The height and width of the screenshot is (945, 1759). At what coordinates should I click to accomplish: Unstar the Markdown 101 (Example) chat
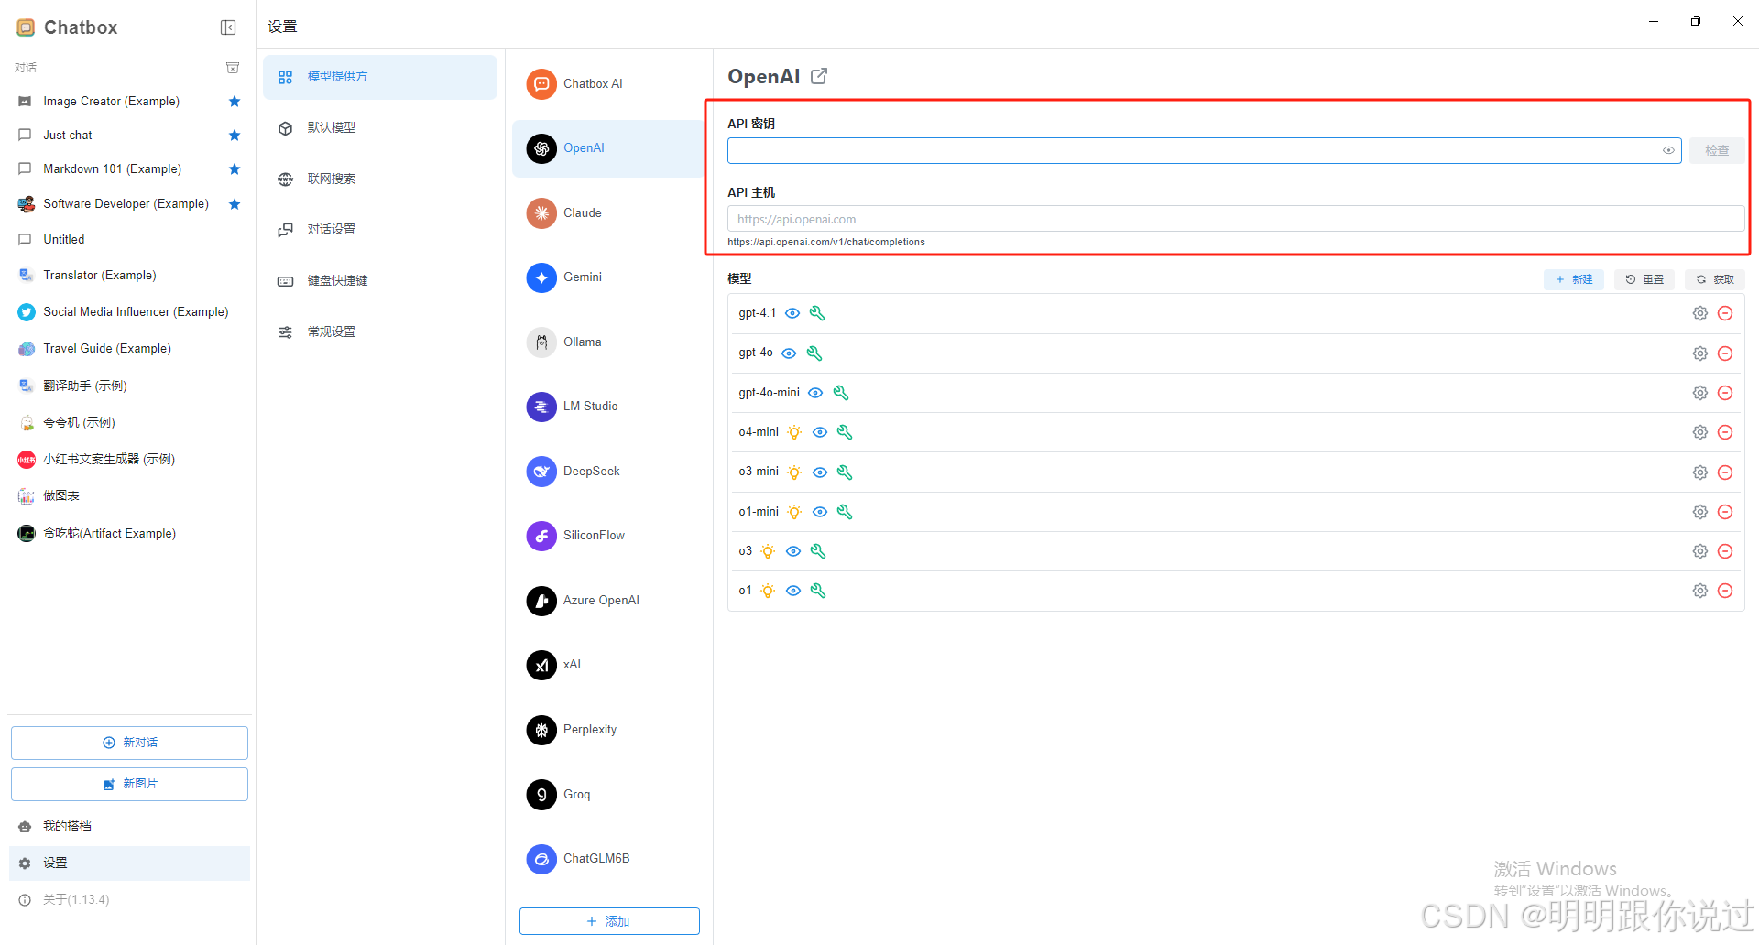coord(235,168)
